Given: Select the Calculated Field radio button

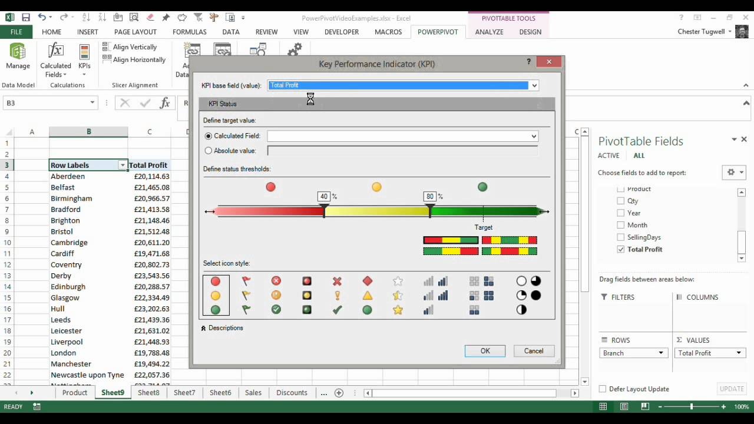Looking at the screenshot, I should [208, 136].
